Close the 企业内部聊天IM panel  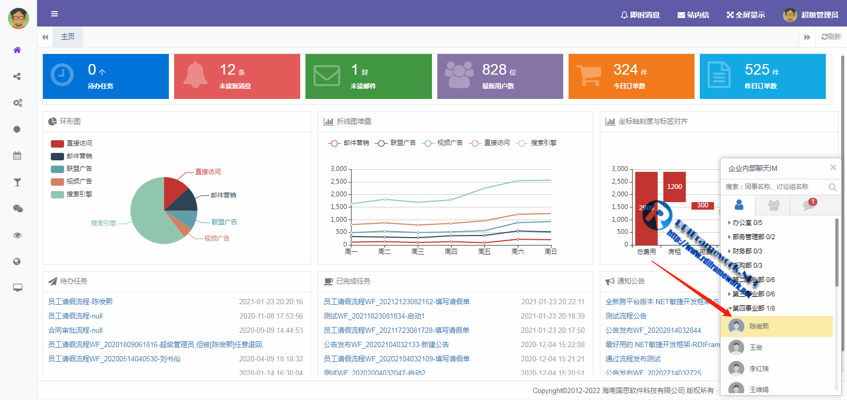(833, 167)
